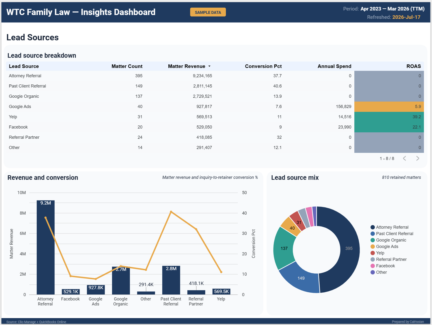The width and height of the screenshot is (432, 325).
Task: Click the 569.5K Yelp bar
Action: pos(221,291)
